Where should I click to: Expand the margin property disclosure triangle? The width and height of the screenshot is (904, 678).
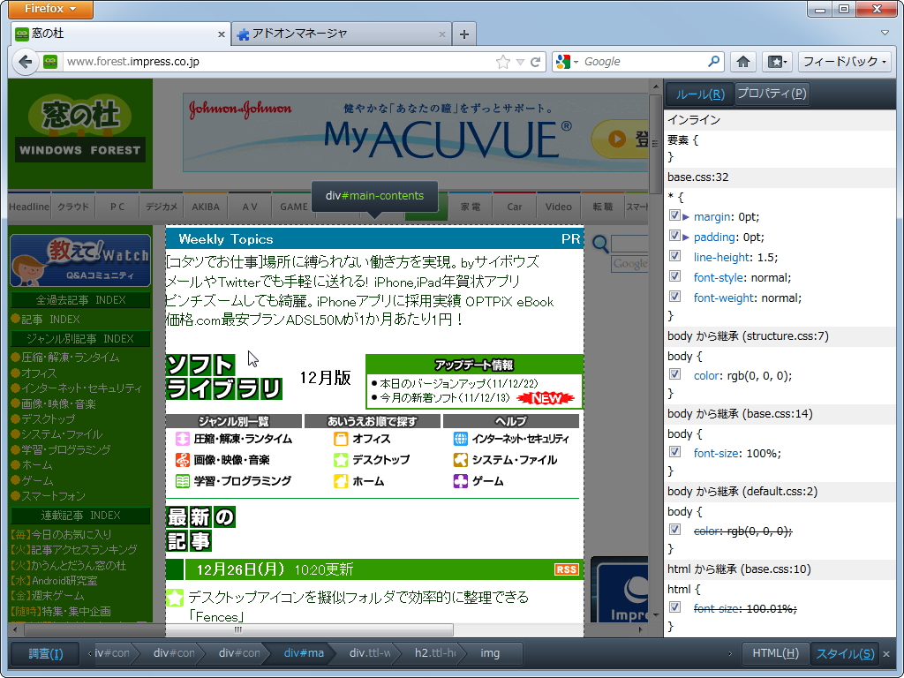pos(687,216)
